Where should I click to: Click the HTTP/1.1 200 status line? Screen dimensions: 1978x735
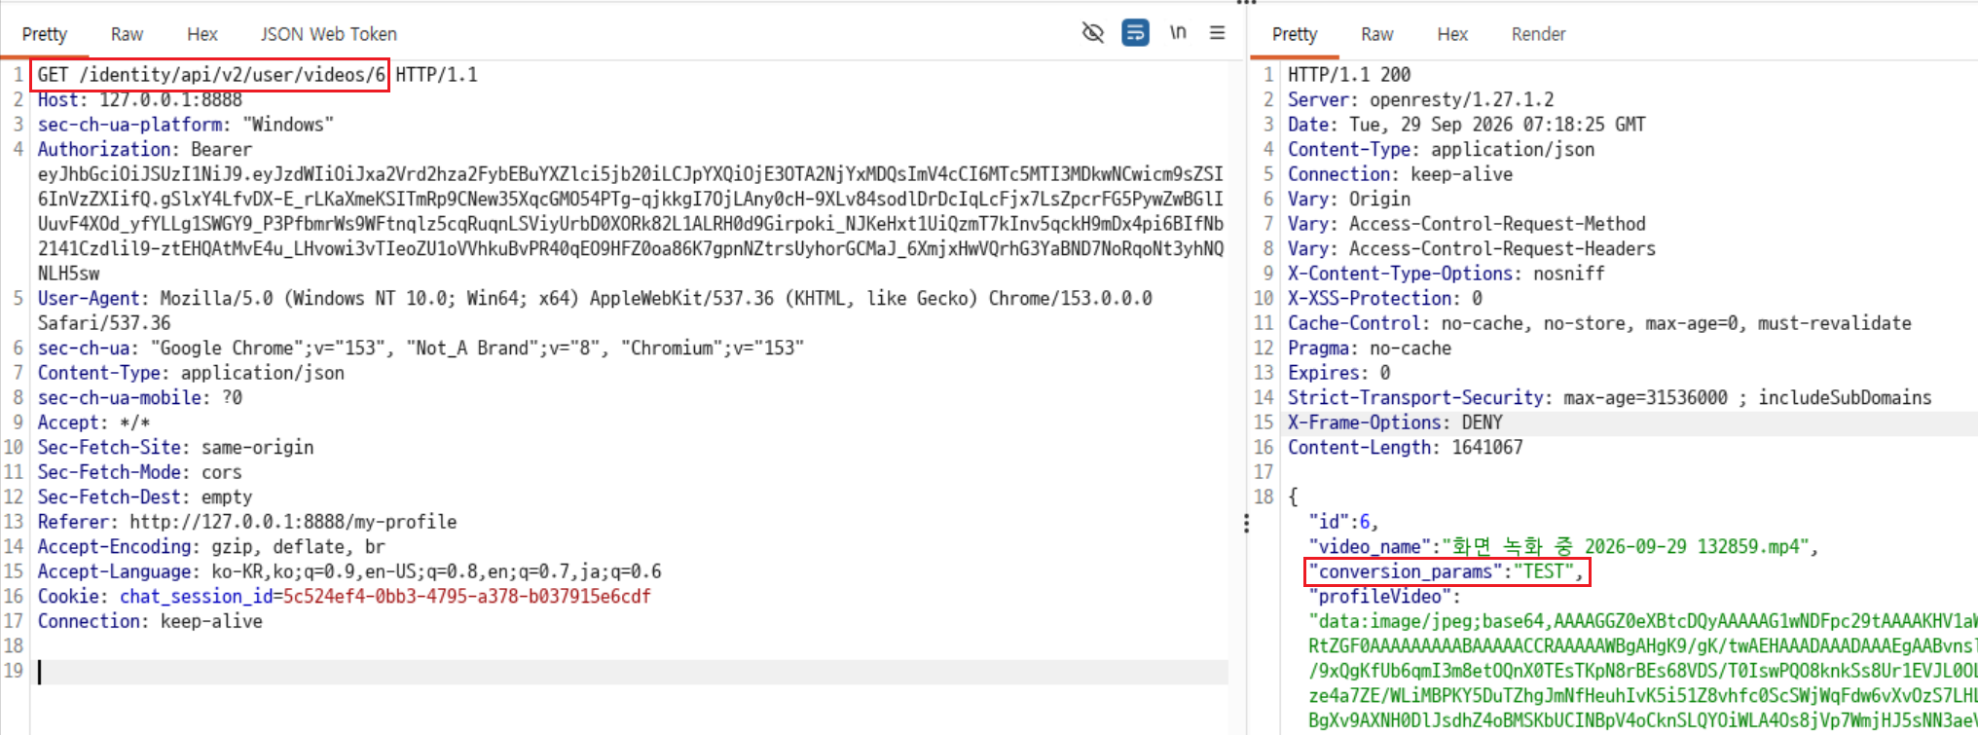[1349, 75]
